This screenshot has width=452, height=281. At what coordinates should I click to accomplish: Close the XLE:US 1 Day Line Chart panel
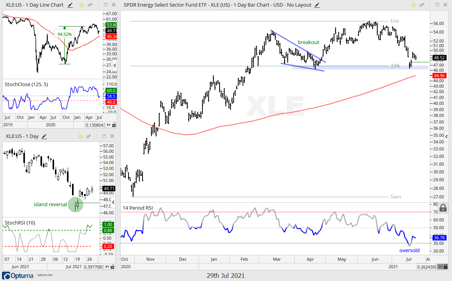(113, 5)
